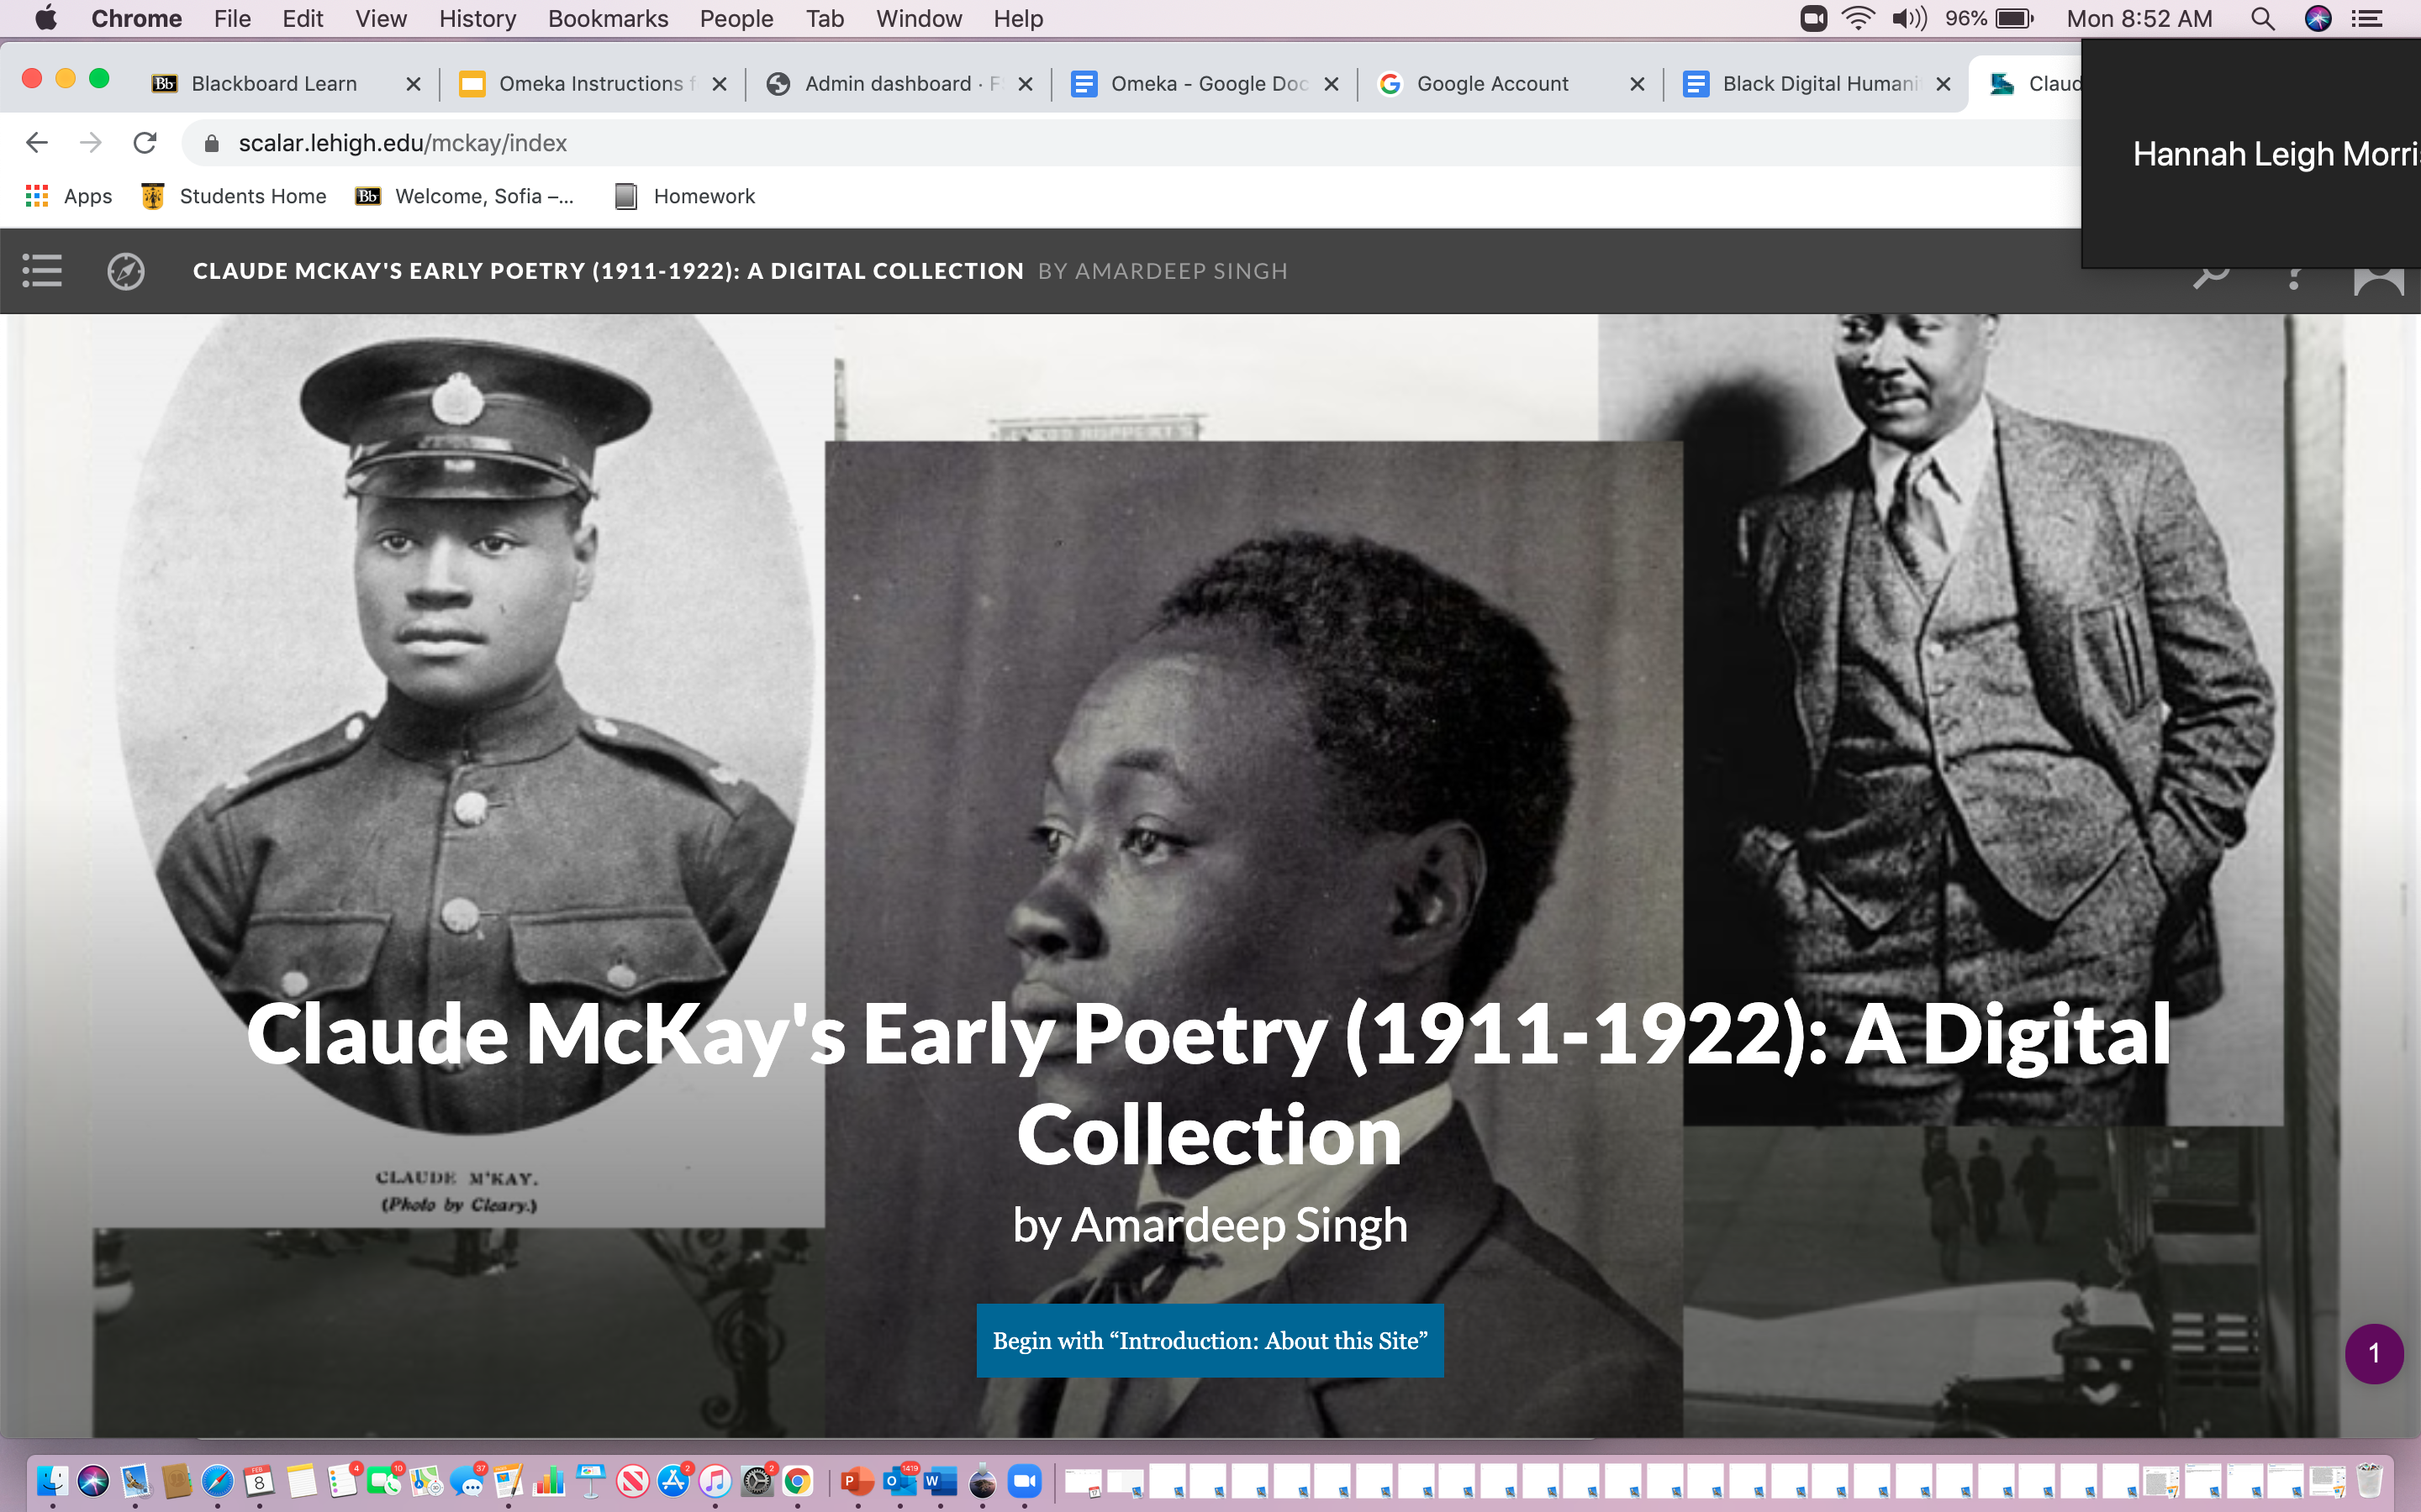Open Reminders from the Dock
Image resolution: width=2421 pixels, height=1512 pixels.
tap(342, 1481)
